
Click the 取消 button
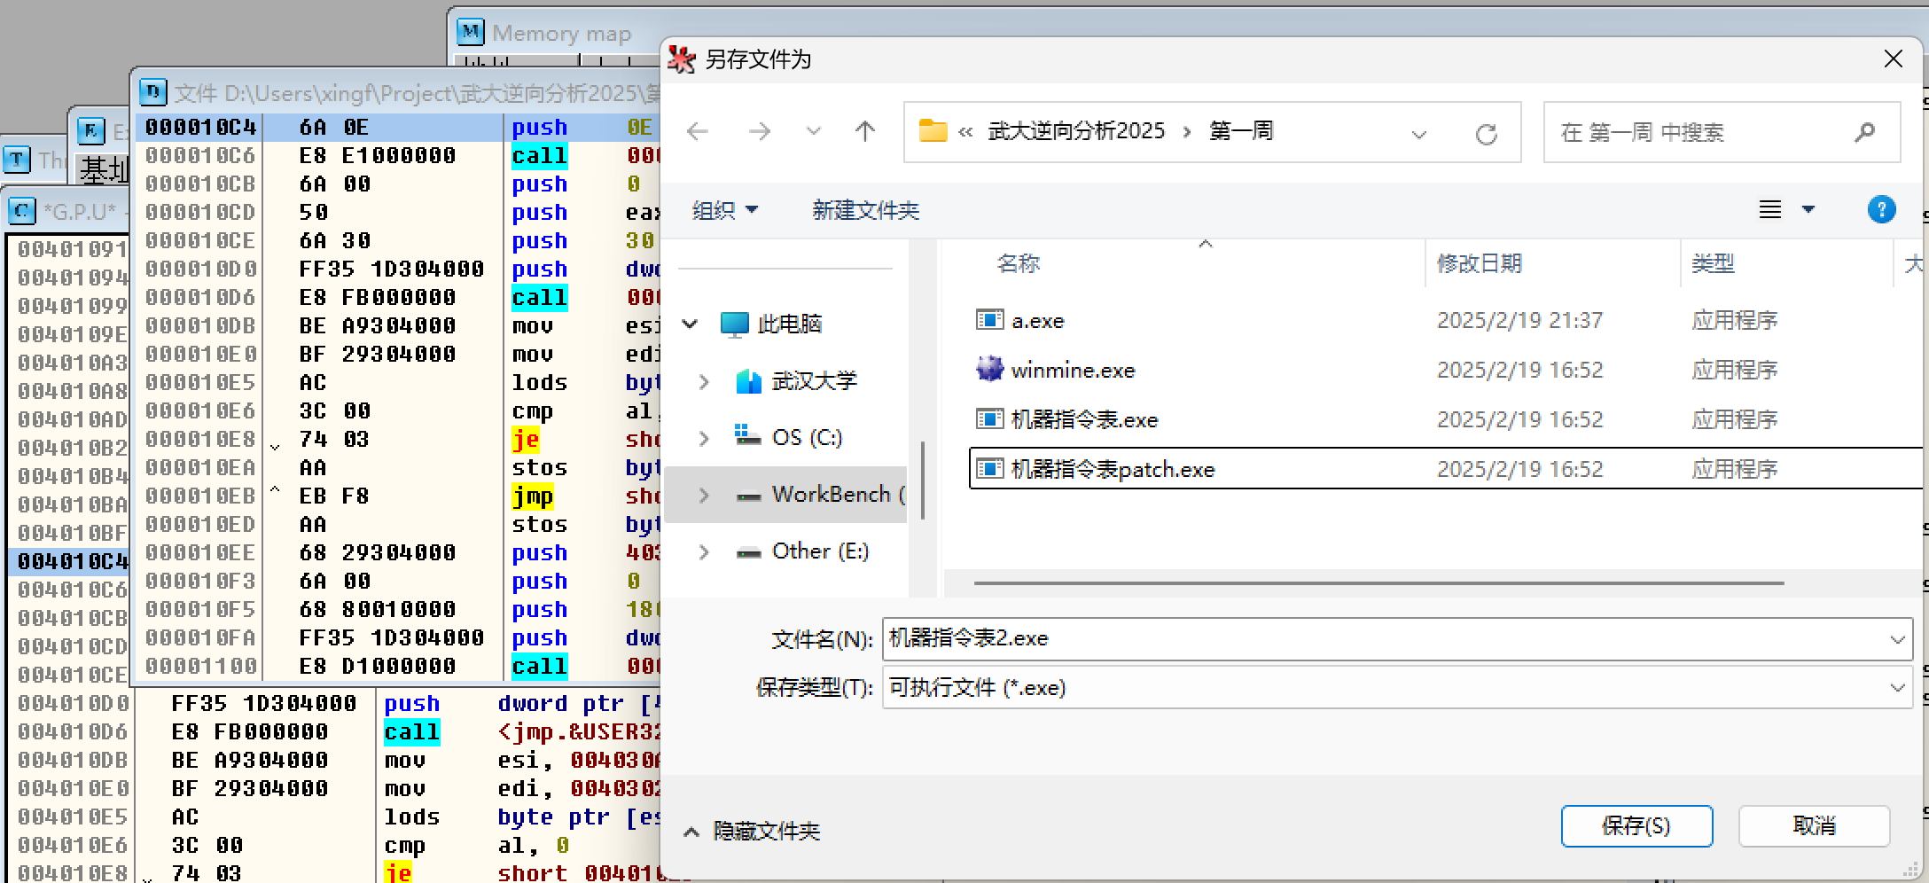(x=1814, y=826)
